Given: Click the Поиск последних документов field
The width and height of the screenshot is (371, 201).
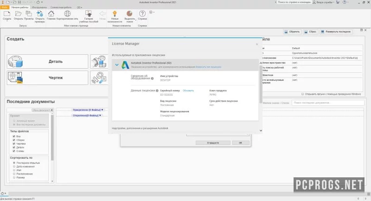Looking at the screenshot, I should click(x=328, y=103).
